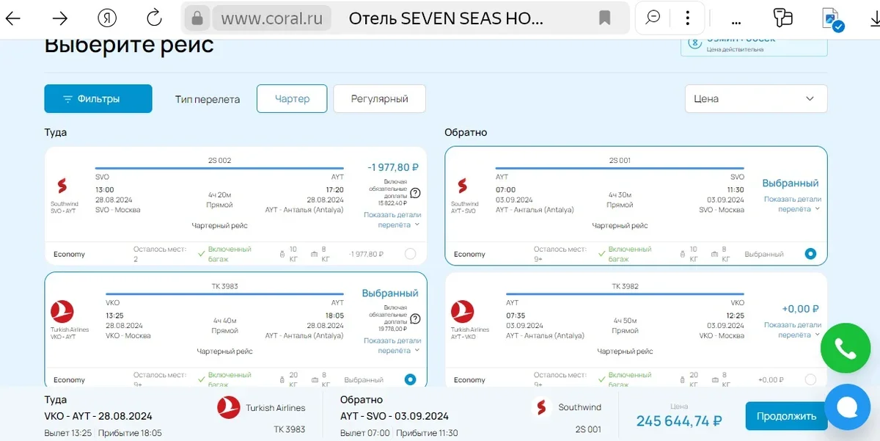
Task: Bookmark this page with bookmark icon
Action: coord(605,18)
